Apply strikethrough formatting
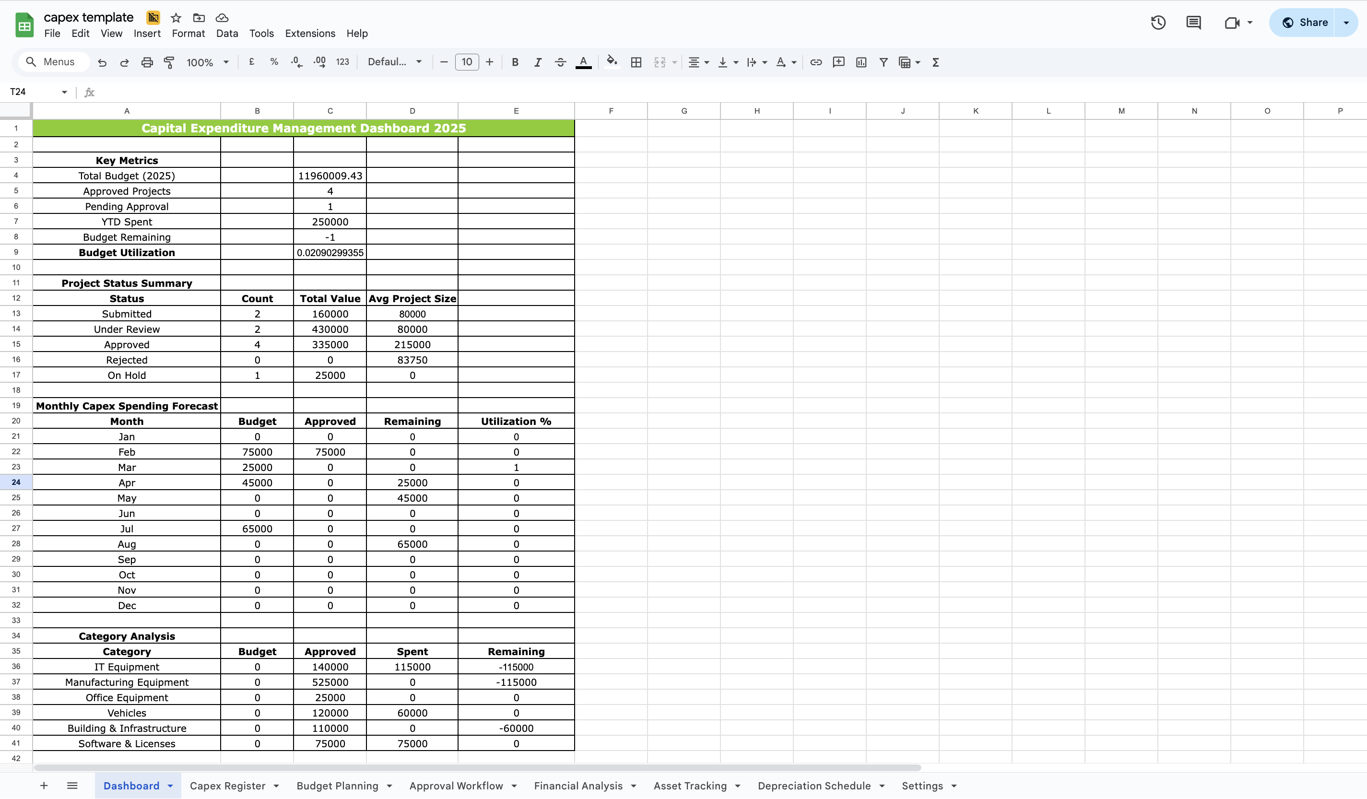 point(560,62)
